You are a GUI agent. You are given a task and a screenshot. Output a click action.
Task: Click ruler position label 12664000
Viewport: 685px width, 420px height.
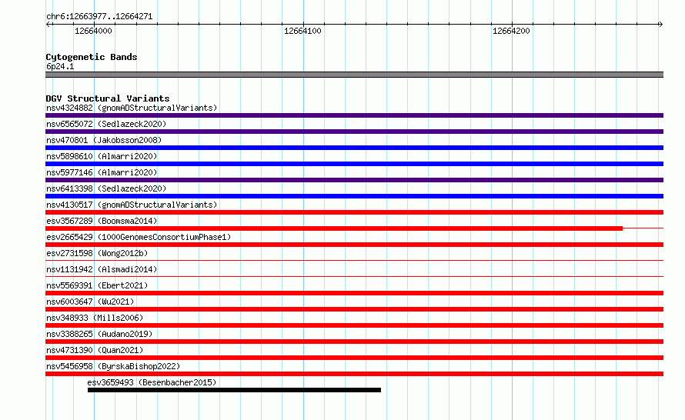click(93, 31)
